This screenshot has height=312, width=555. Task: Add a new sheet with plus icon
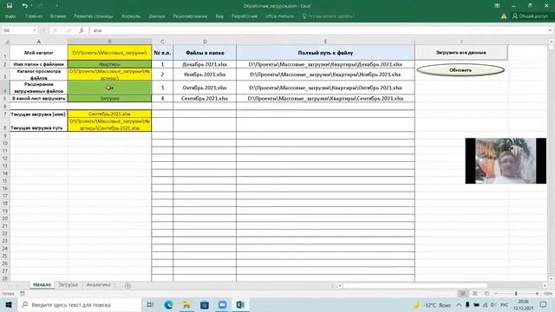tap(127, 285)
